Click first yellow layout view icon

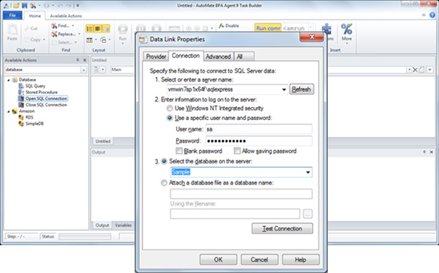pos(89,29)
